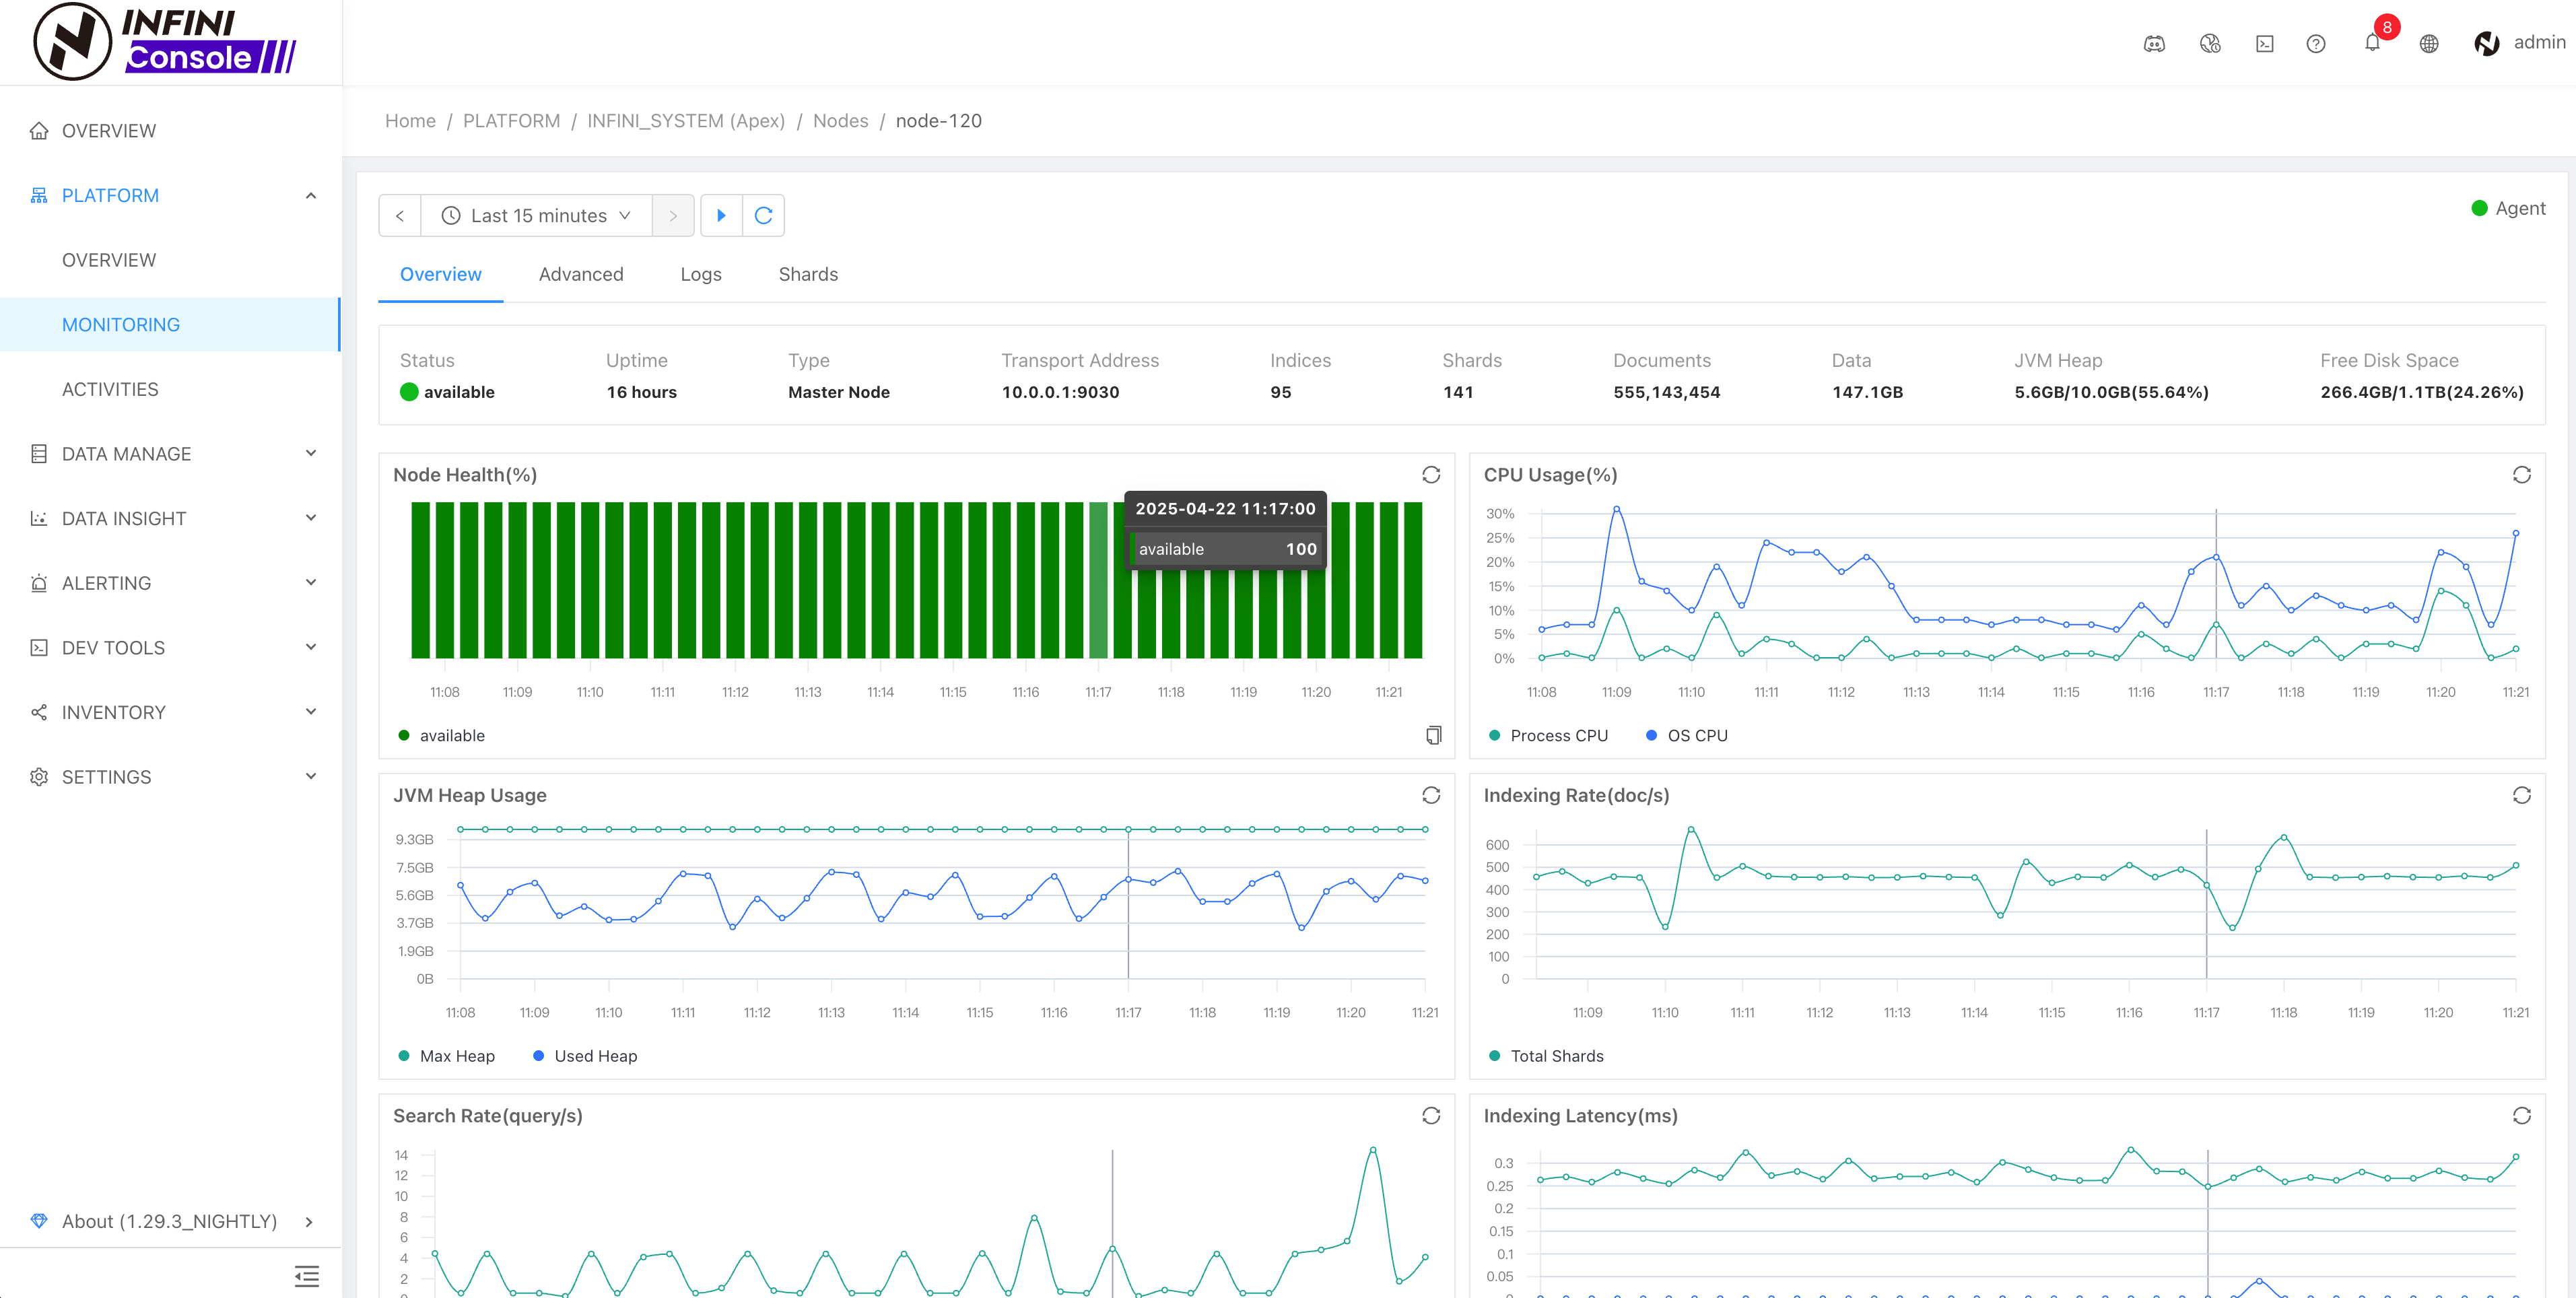Click the Nodes breadcrumb link

(x=840, y=121)
